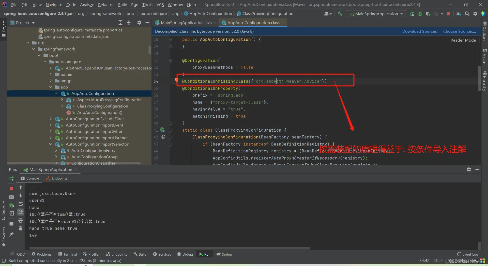Open the Spring tool window

pyautogui.click(x=224, y=254)
